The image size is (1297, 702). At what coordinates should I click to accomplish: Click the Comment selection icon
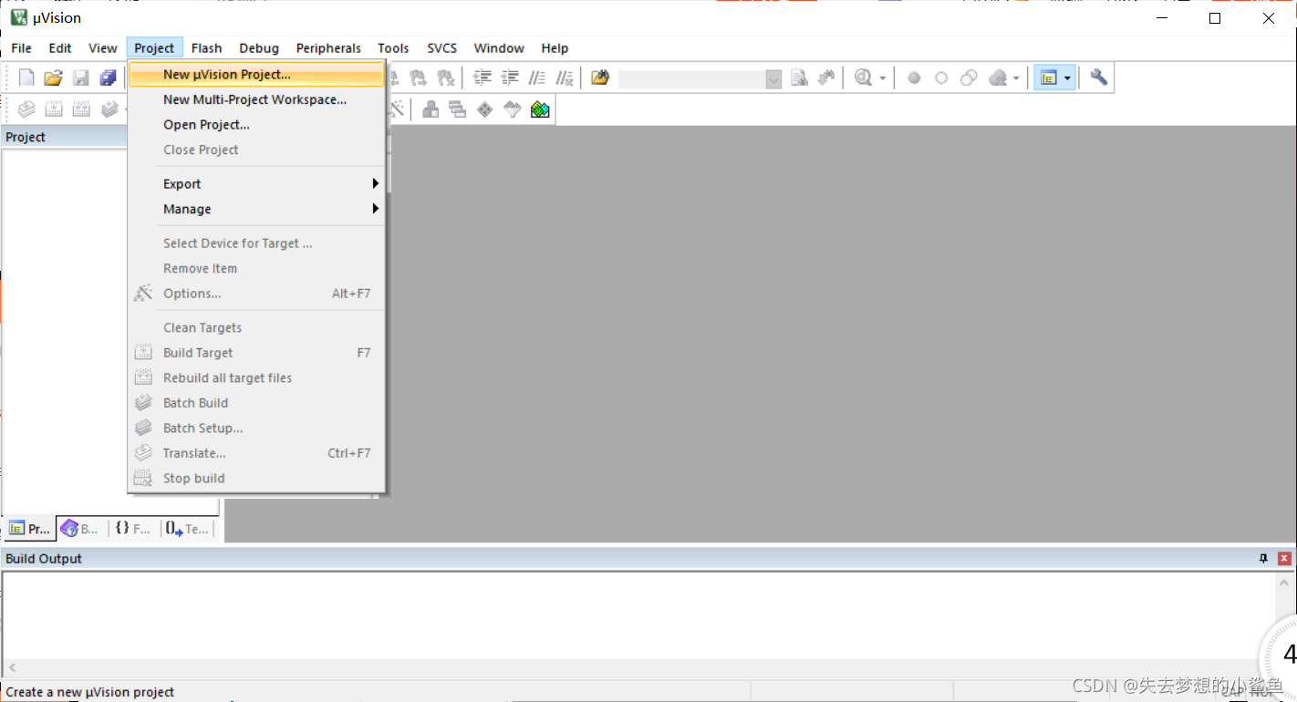(x=537, y=78)
